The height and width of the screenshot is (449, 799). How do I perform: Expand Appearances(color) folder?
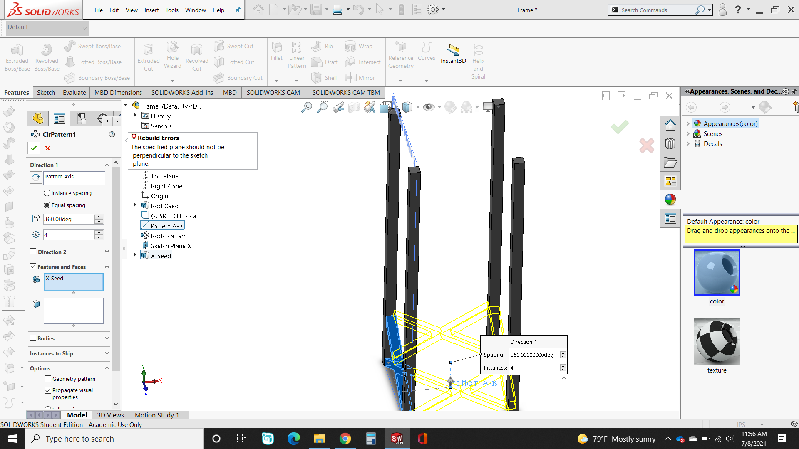688,123
